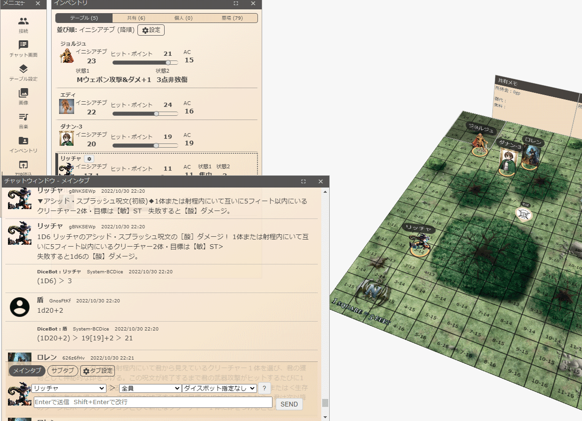The height and width of the screenshot is (421, 582).
Task: Click ロレン name in chat log
Action: pos(47,357)
